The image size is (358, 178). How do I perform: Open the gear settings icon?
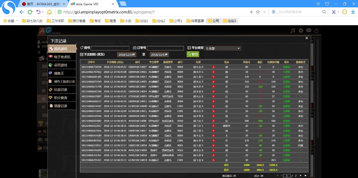click(301, 31)
